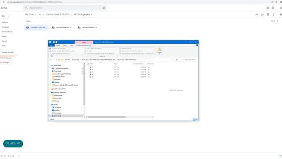Go up one folder level in Explorer
This screenshot has height=159, width=282.
point(59,60)
